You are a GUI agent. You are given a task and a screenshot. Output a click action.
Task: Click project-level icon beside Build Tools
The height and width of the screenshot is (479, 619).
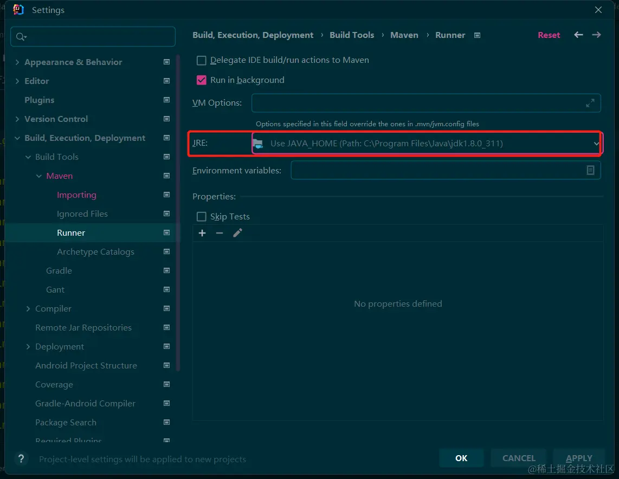166,157
